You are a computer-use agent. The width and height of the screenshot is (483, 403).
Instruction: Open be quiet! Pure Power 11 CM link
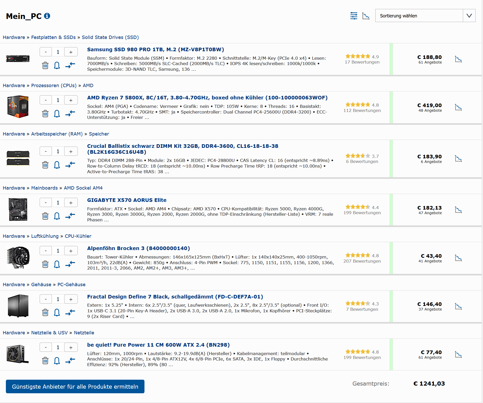tap(159, 345)
